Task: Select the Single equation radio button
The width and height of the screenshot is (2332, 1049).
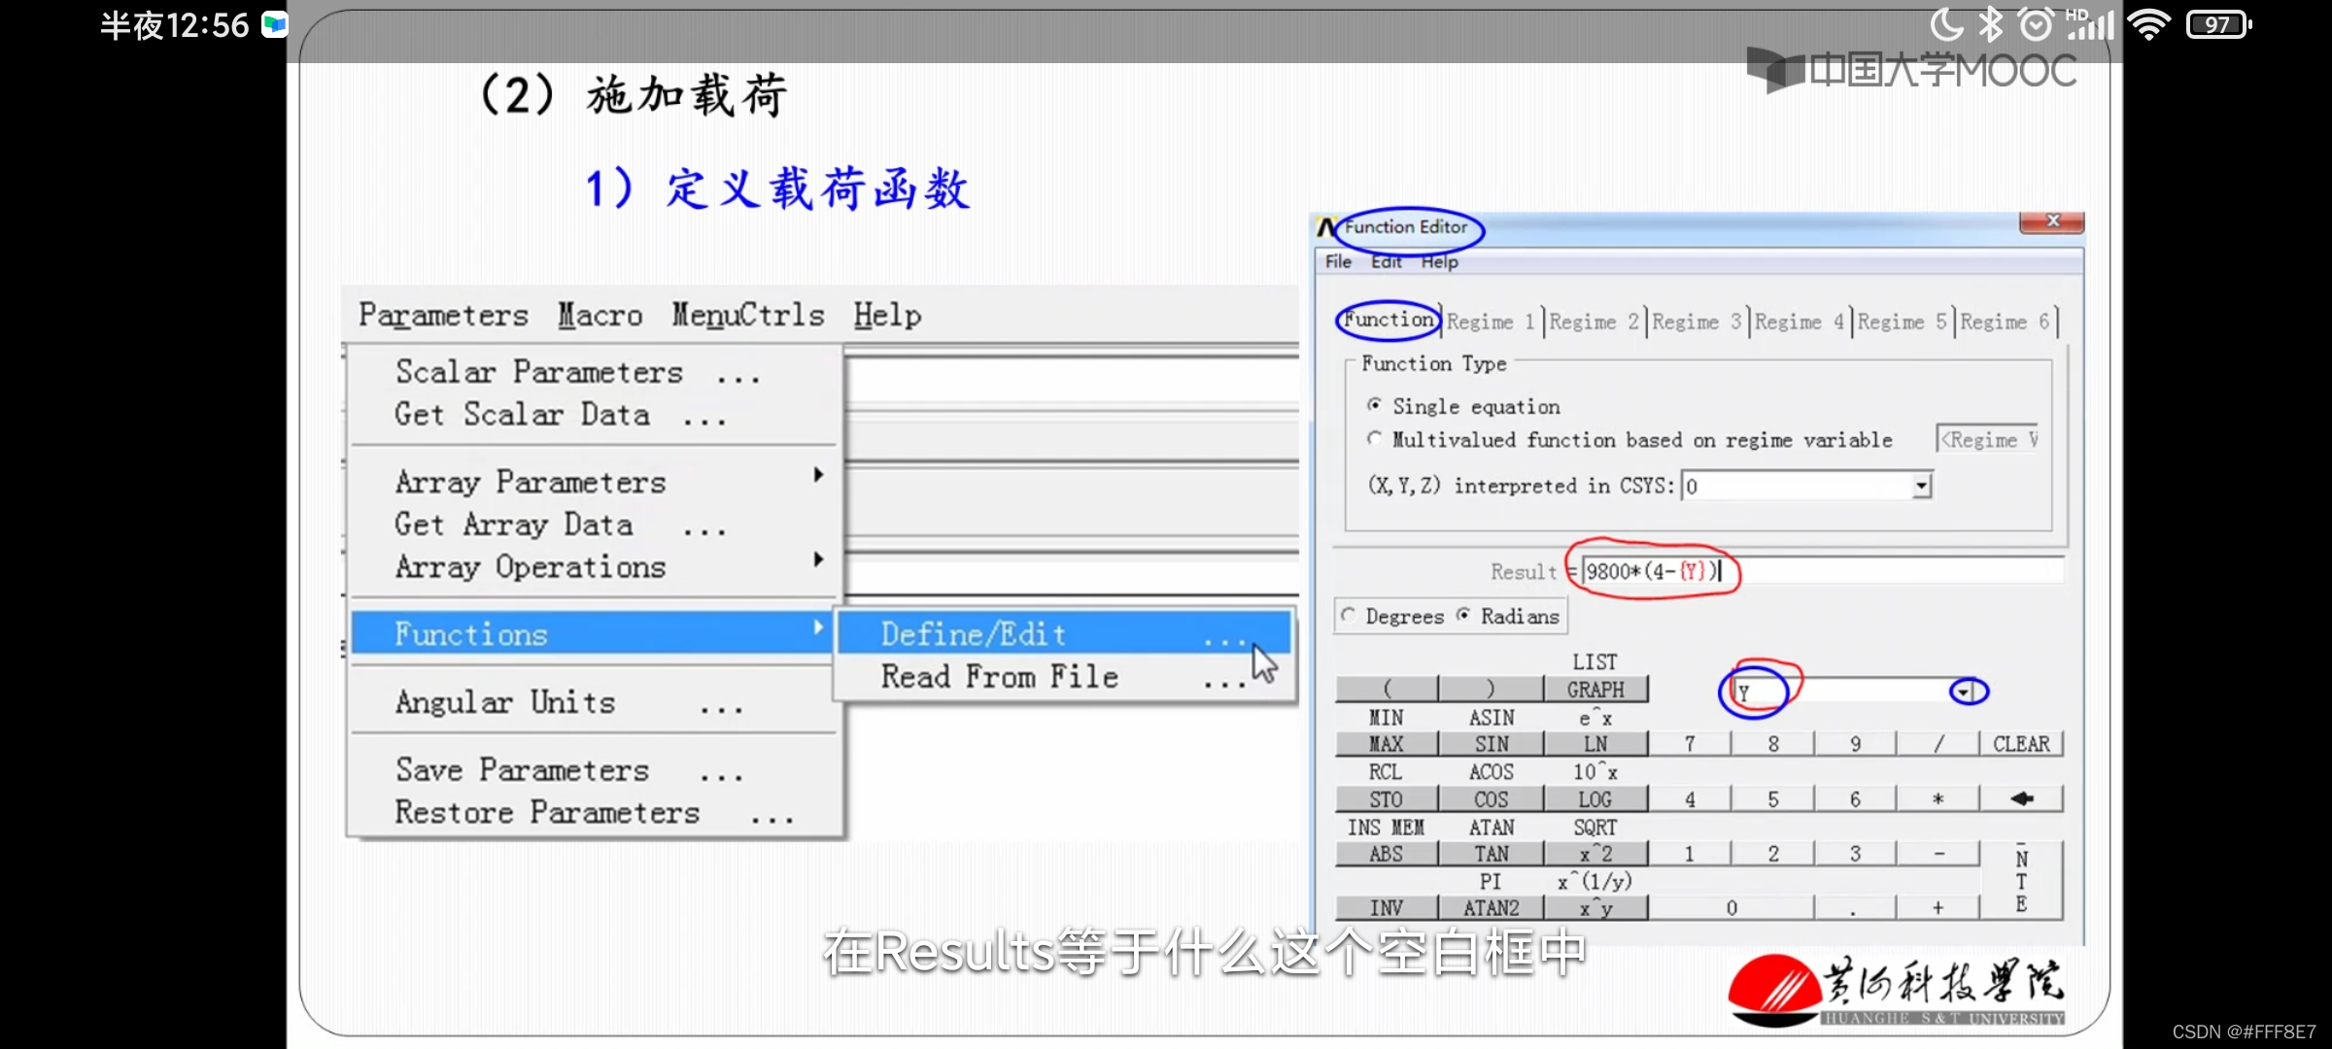Action: click(1375, 405)
